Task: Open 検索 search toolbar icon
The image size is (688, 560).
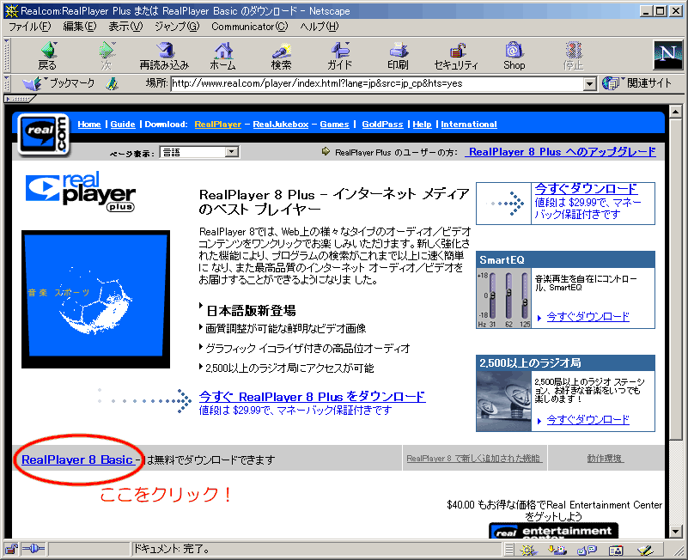Action: point(281,55)
